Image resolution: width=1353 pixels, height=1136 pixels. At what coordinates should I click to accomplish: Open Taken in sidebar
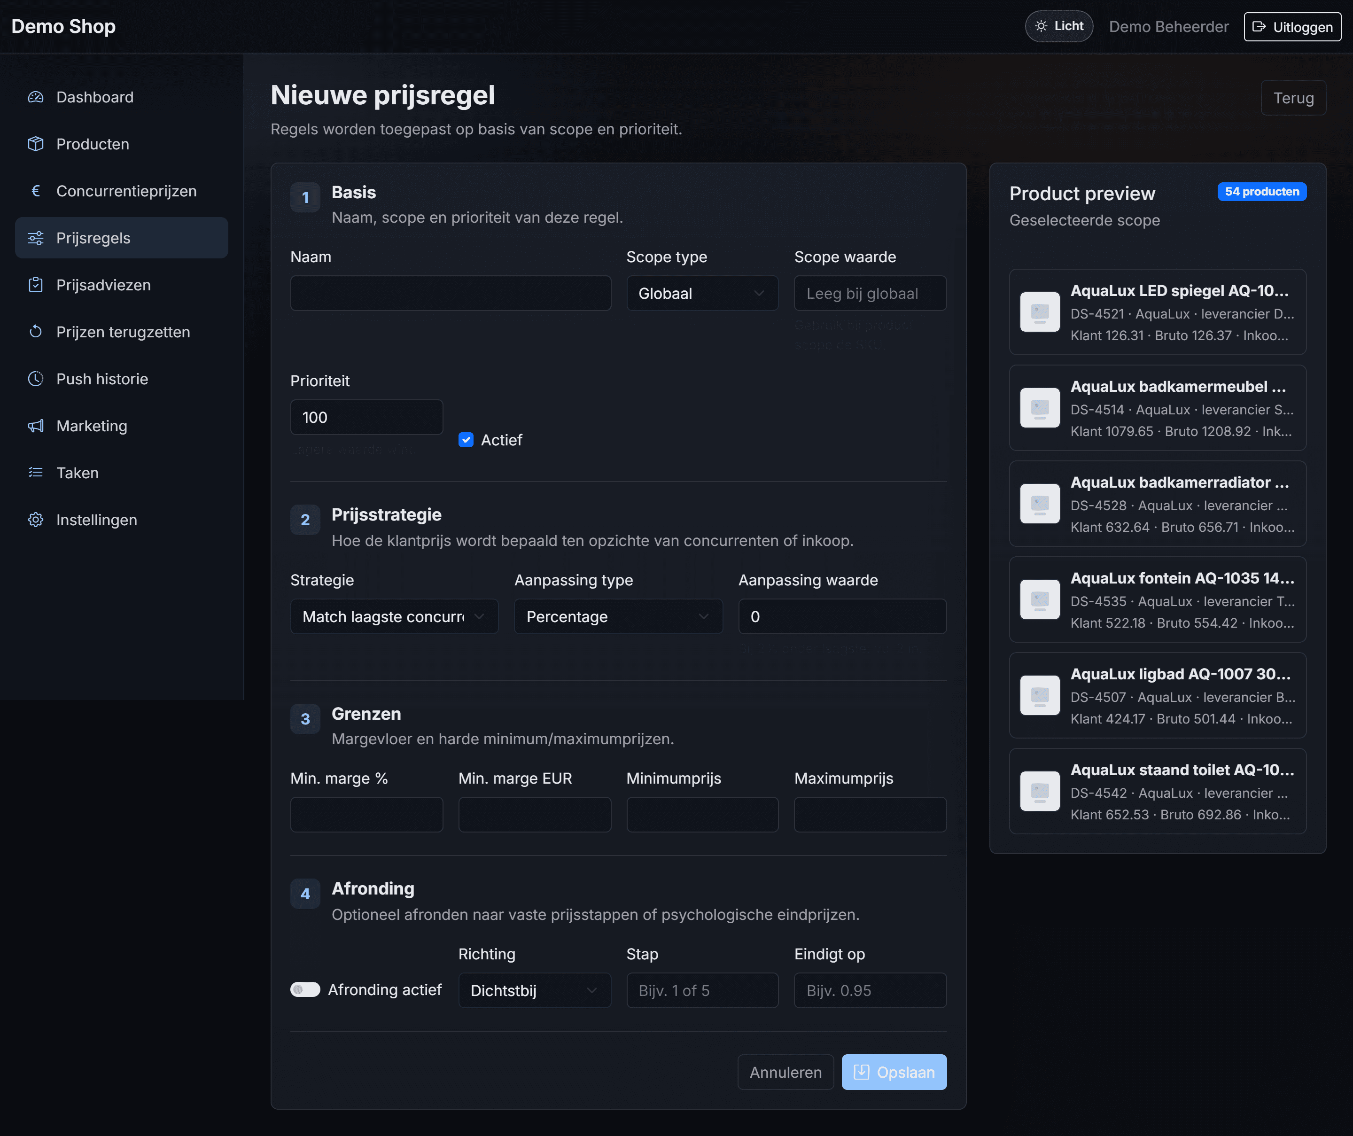[122, 474]
